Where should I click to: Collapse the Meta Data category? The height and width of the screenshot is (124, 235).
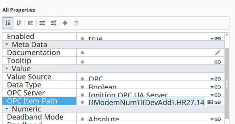7,45
